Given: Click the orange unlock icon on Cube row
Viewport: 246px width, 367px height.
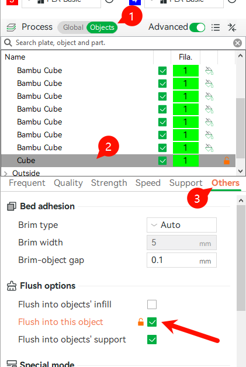Looking at the screenshot, I should (227, 161).
